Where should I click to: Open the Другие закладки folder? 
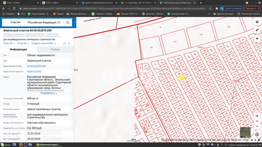click(x=223, y=14)
